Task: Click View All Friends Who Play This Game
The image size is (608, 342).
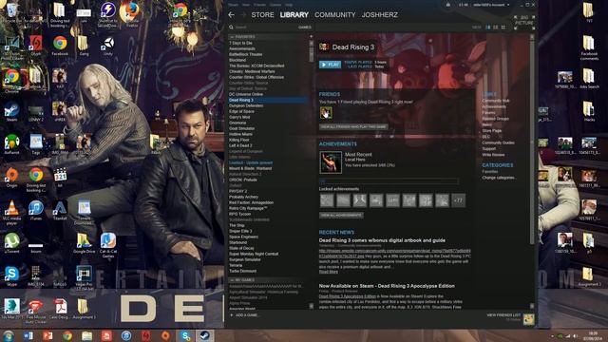Action: 353,126
